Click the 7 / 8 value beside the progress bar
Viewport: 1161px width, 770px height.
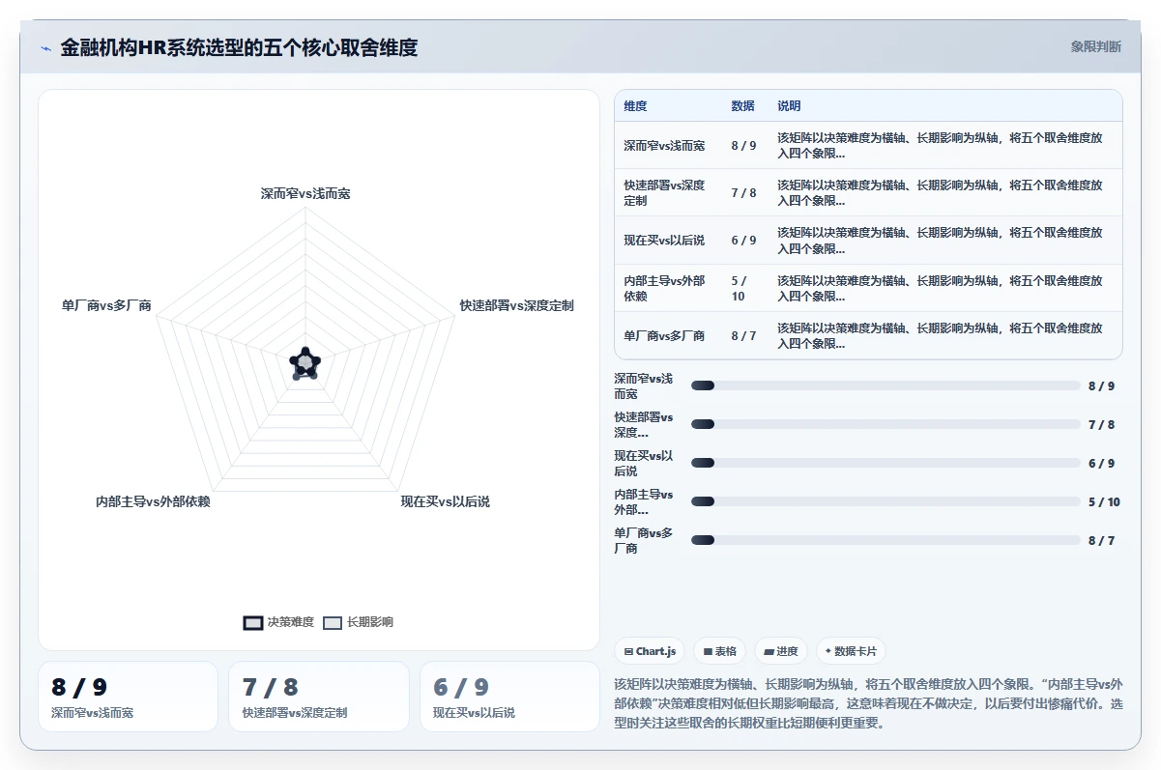click(1101, 424)
